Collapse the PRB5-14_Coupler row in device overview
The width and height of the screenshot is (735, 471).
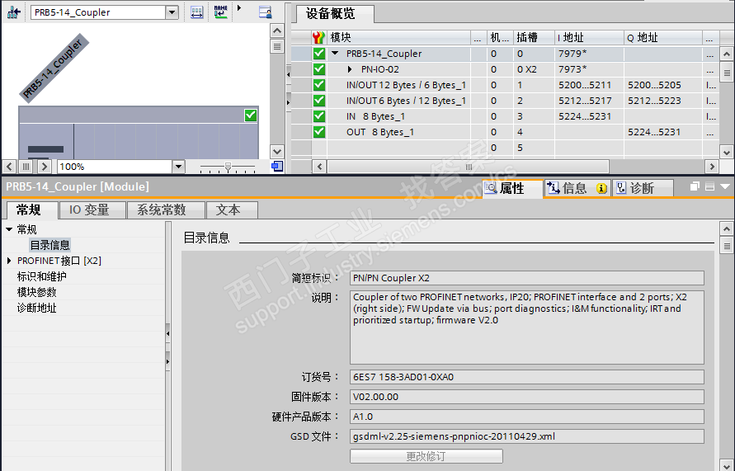coord(335,54)
